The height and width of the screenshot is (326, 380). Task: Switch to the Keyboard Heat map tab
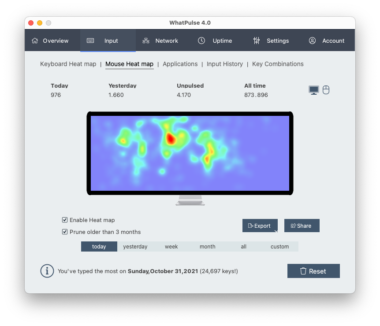(68, 64)
